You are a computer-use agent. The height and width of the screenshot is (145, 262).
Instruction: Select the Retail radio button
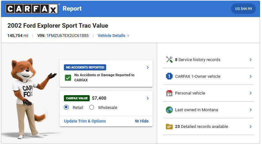pos(66,107)
